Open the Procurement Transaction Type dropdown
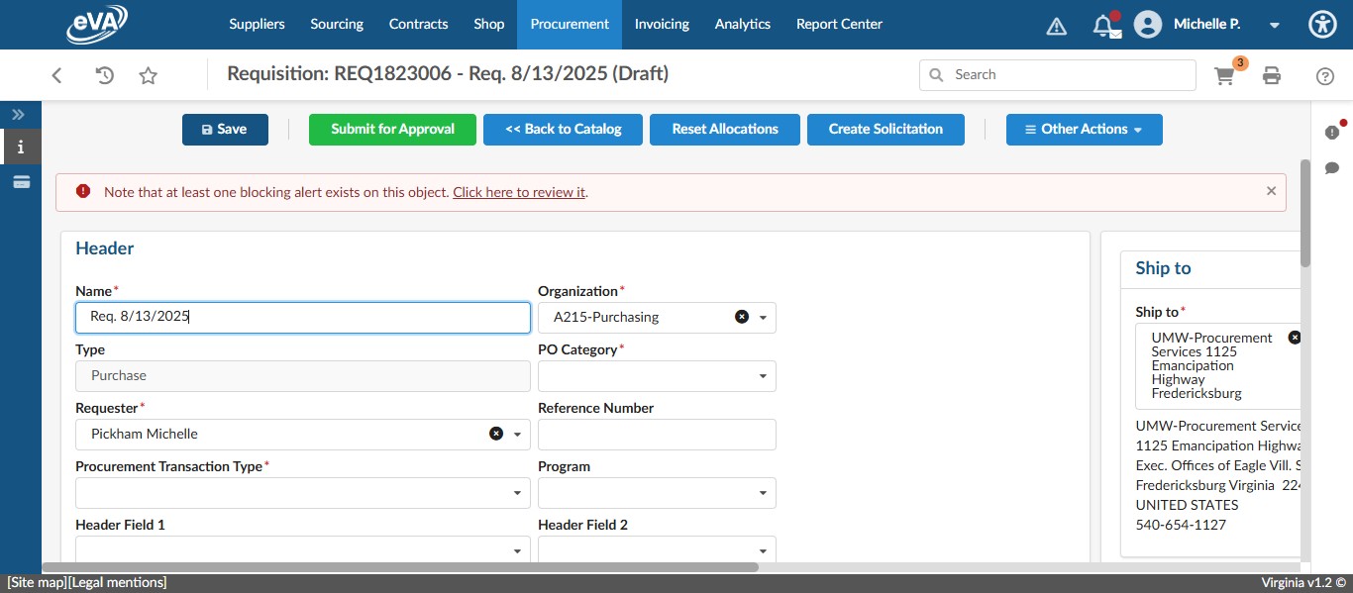The image size is (1353, 593). click(515, 492)
